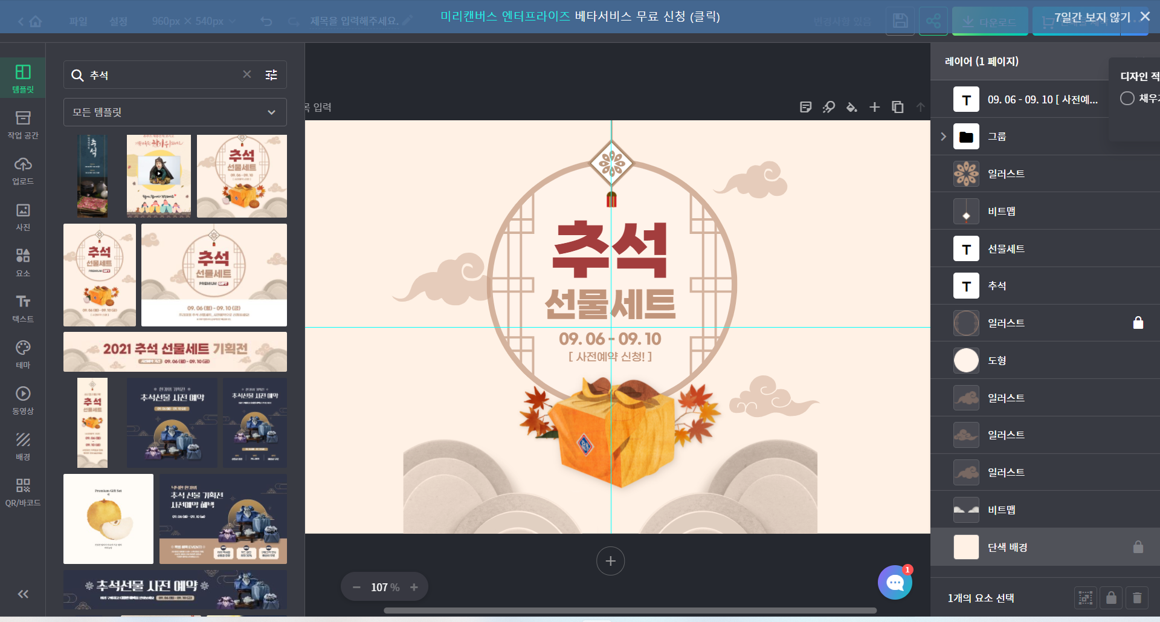Open the 업로드 sidebar panel
The height and width of the screenshot is (622, 1160).
pos(23,170)
